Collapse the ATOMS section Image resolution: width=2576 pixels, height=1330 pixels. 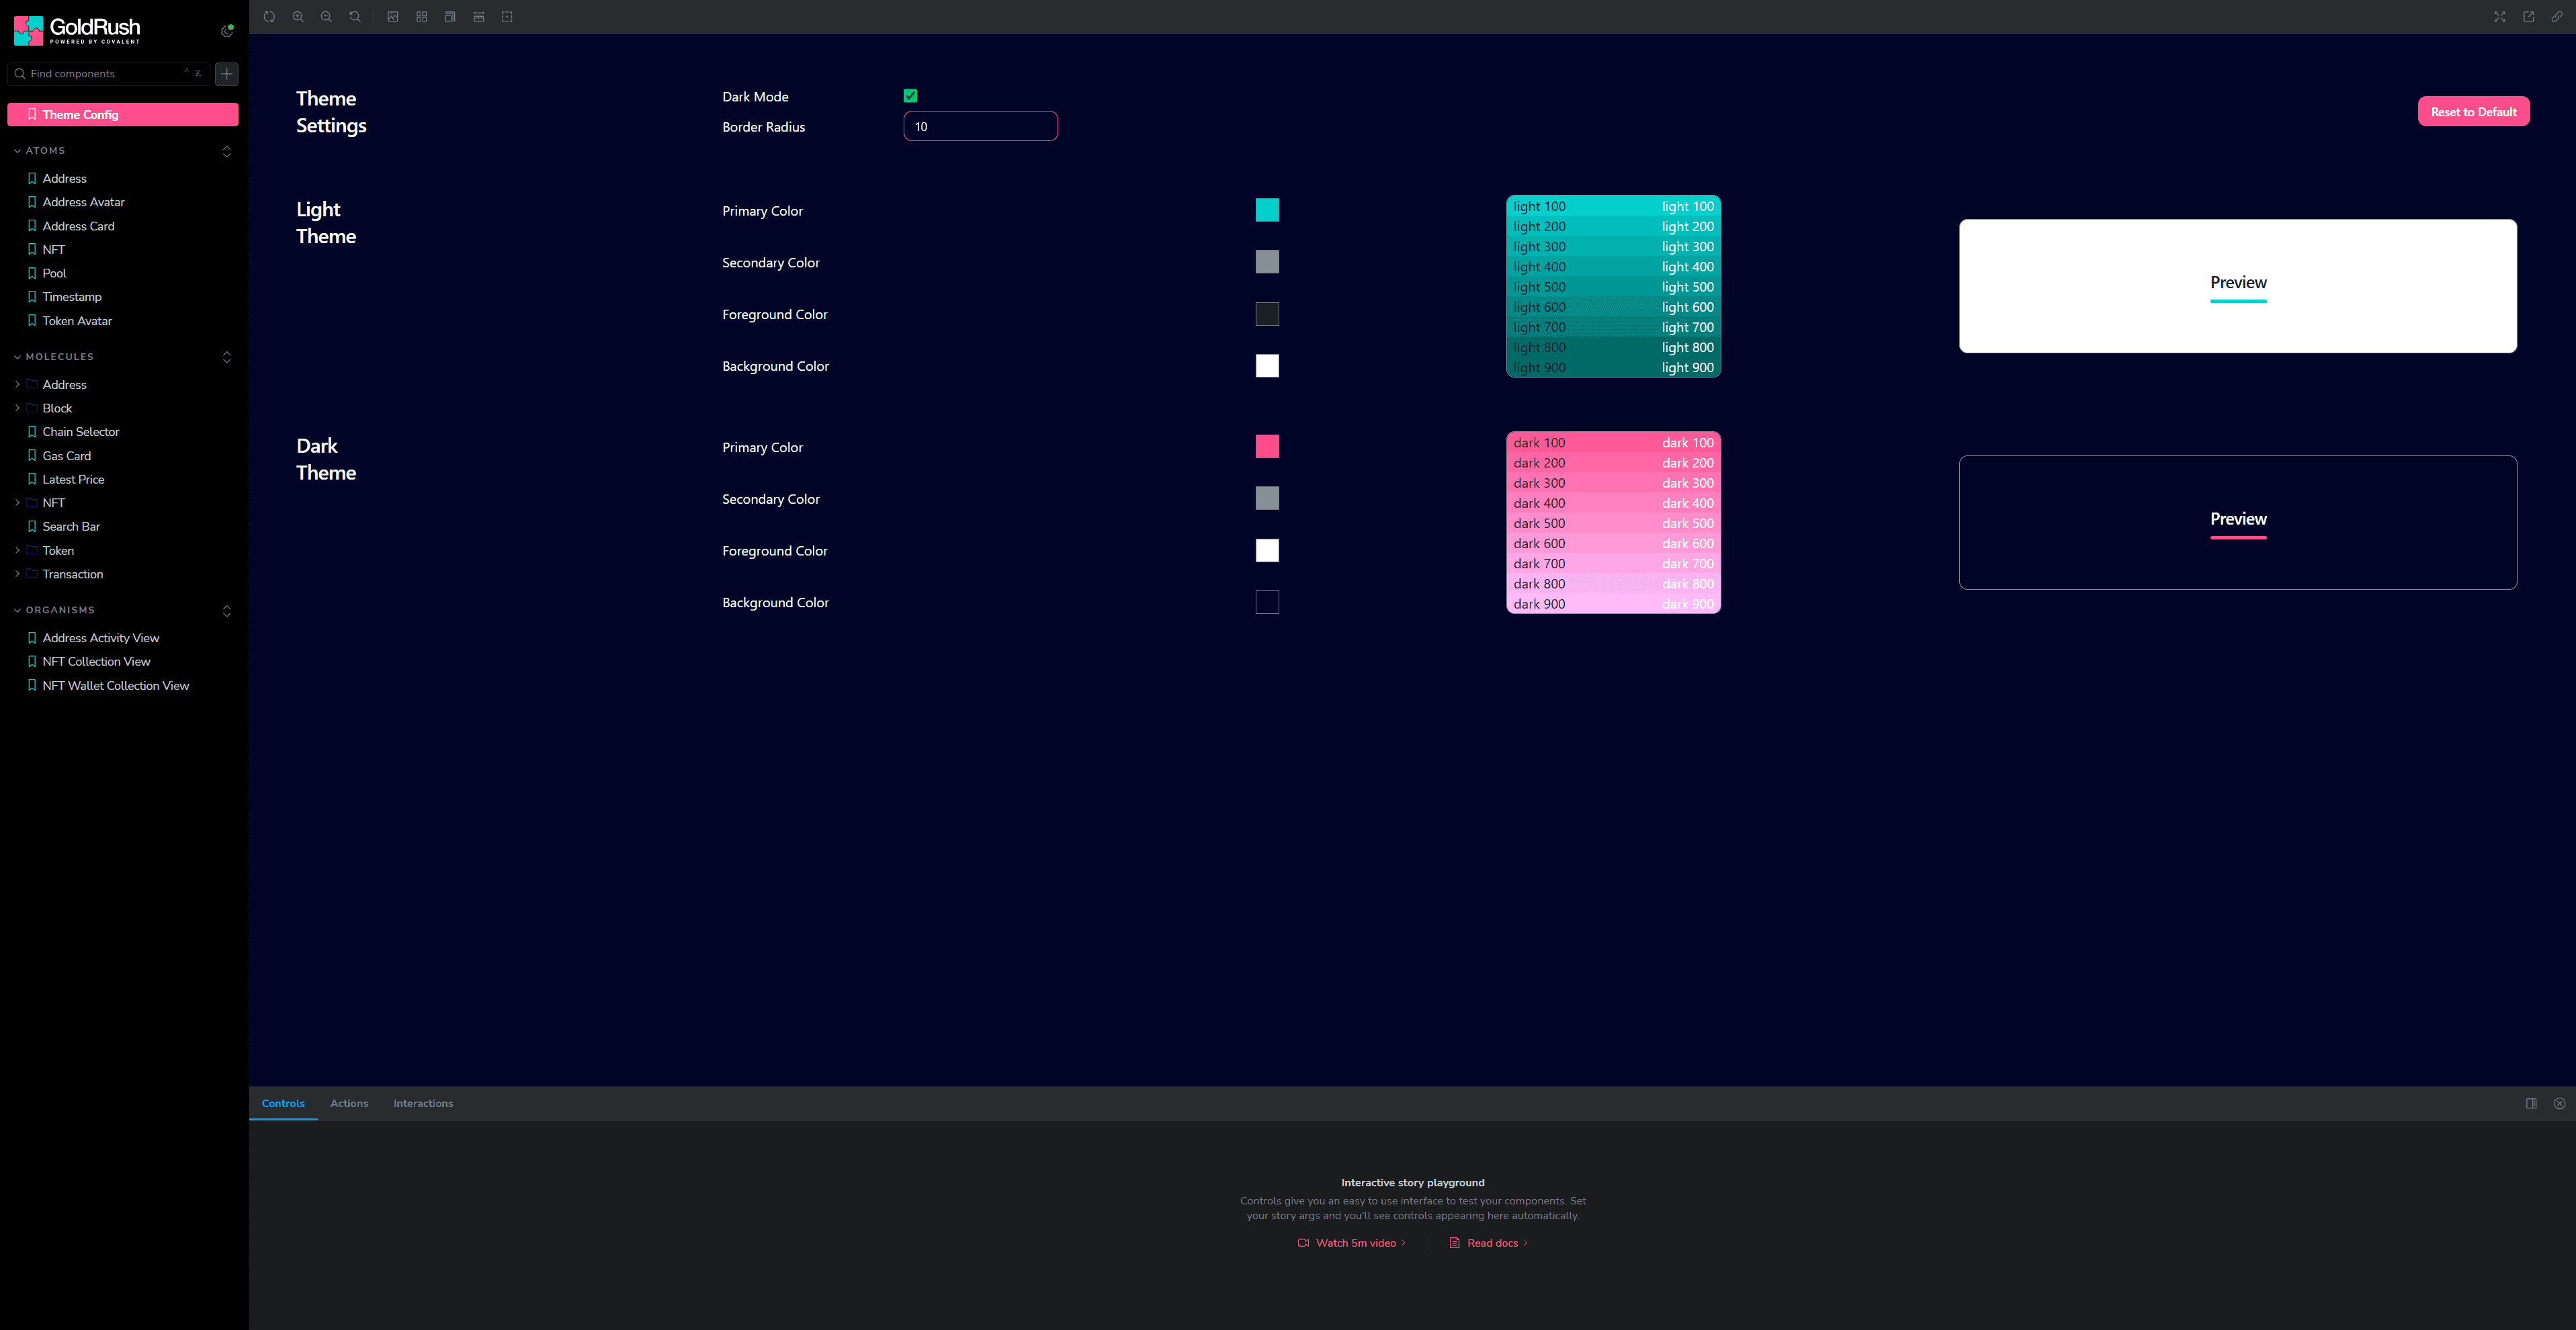(45, 151)
